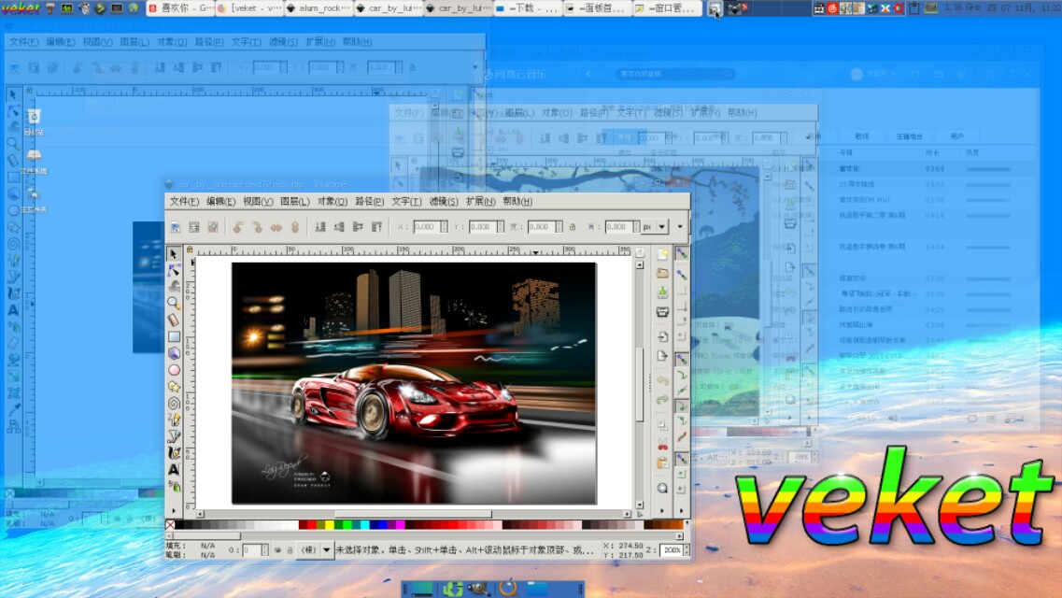The height and width of the screenshot is (598, 1062).
Task: Click the Paste clipboard icon
Action: (662, 463)
